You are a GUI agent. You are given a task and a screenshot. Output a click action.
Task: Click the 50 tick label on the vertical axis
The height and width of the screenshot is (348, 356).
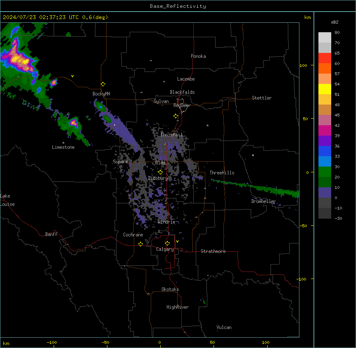(x=305, y=119)
